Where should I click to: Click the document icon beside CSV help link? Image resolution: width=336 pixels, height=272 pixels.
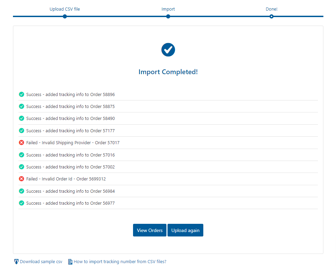point(70,262)
